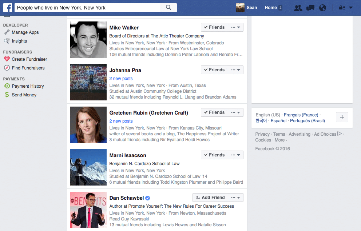Viewport: 361px width, 231px height.
Task: Open account menu arrow in top bar
Action: 351,8
